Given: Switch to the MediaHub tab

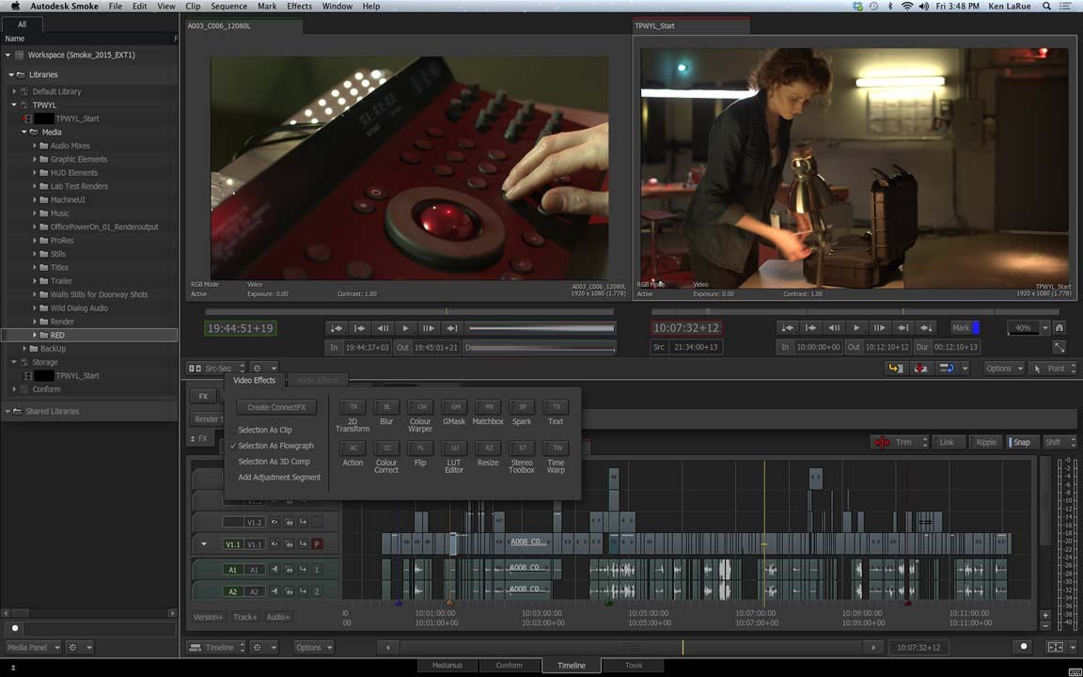Looking at the screenshot, I should (447, 666).
